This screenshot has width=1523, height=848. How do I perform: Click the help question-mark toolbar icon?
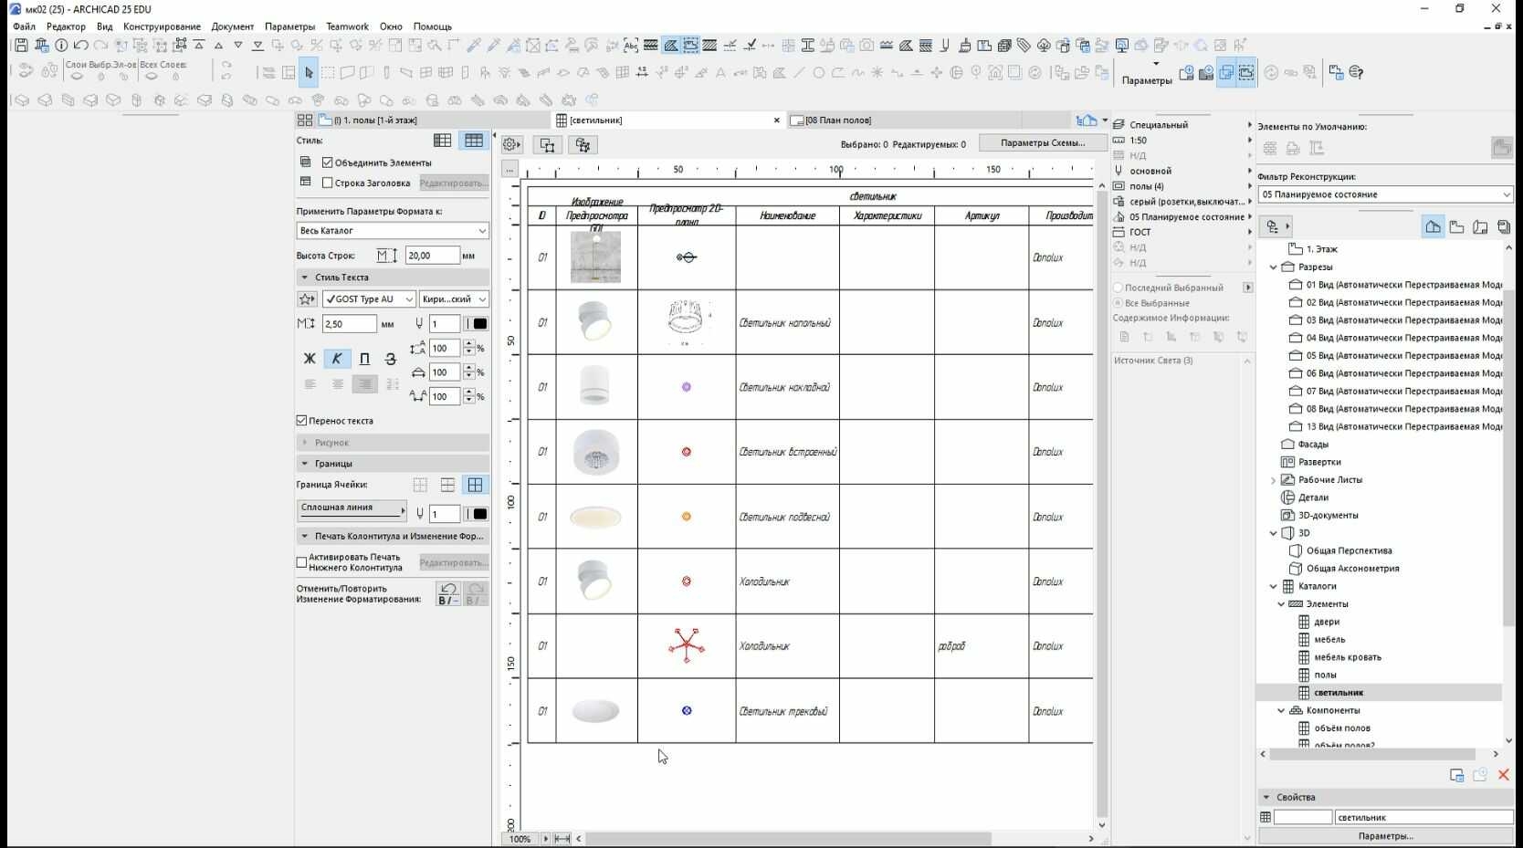(x=1357, y=72)
